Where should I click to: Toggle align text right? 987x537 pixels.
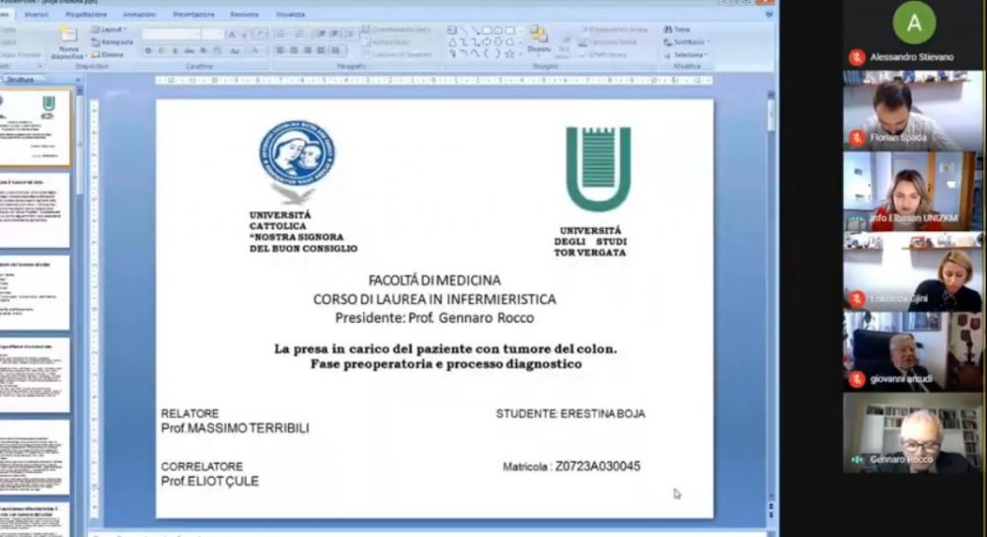[308, 50]
